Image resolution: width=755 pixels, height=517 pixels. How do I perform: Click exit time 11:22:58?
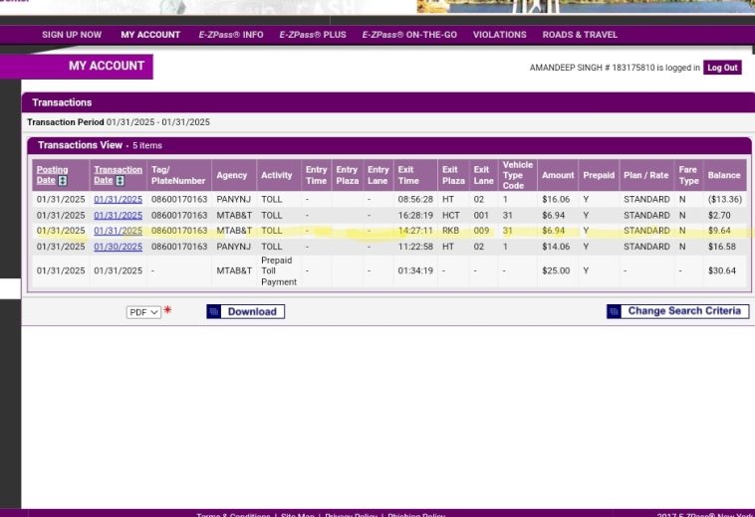click(x=415, y=247)
